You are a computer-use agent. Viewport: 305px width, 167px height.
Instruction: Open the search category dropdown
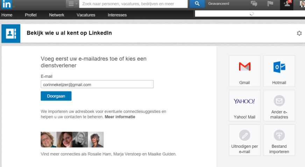click(x=72, y=4)
